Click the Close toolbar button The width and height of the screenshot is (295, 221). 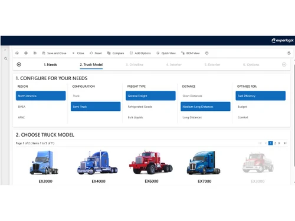(x=78, y=53)
